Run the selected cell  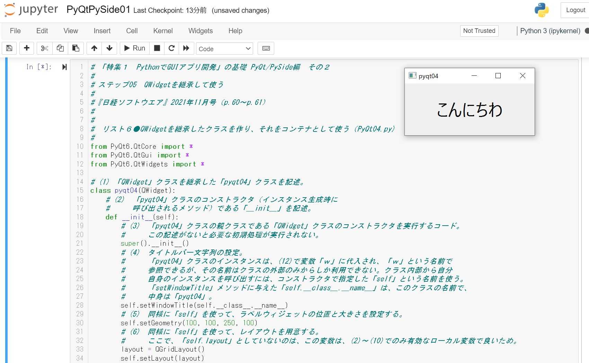click(134, 48)
